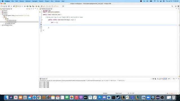Viewport: 180px width, 101px height.
Task: Click inside the Console output area
Action: 109,86
